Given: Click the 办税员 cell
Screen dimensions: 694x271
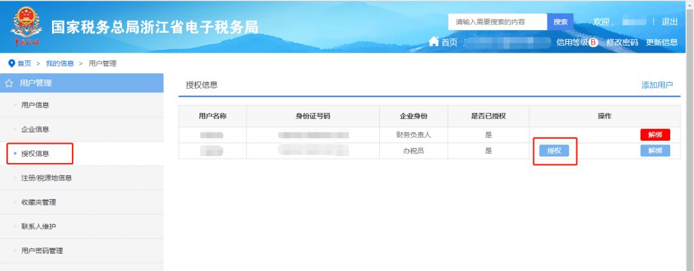Looking at the screenshot, I should (x=413, y=151).
